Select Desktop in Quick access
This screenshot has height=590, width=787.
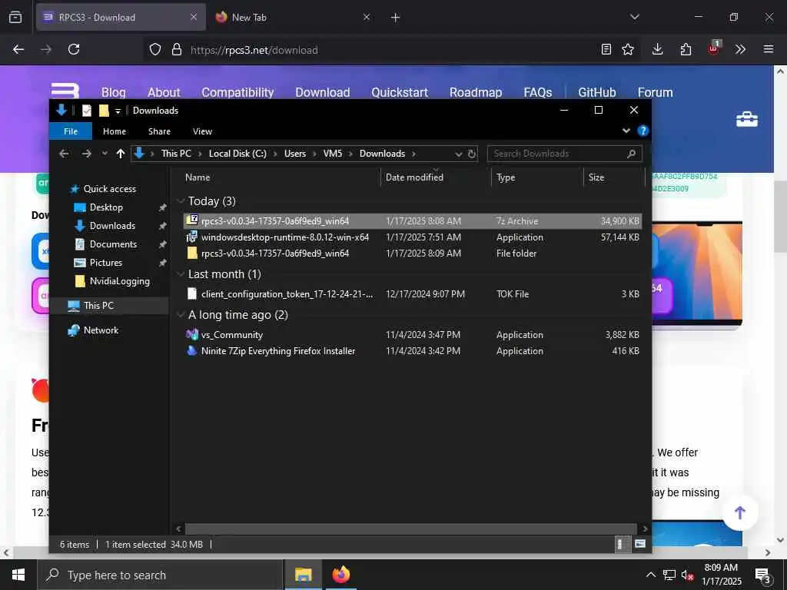(106, 207)
